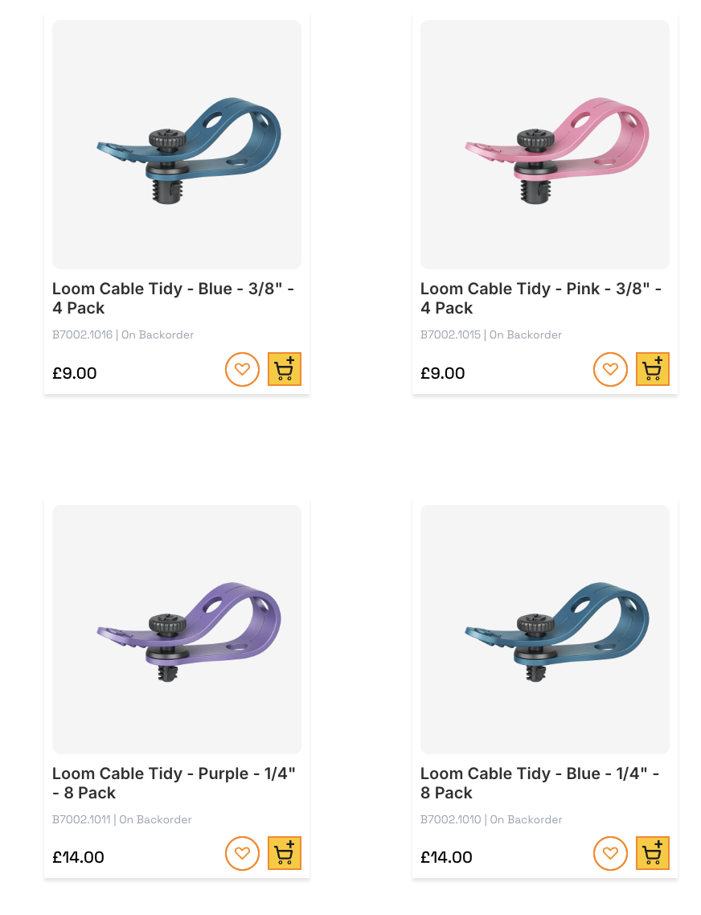Open "Loom Cable Tidy - Purple - 1/4"" title
This screenshot has height=915, width=701.
click(x=174, y=783)
